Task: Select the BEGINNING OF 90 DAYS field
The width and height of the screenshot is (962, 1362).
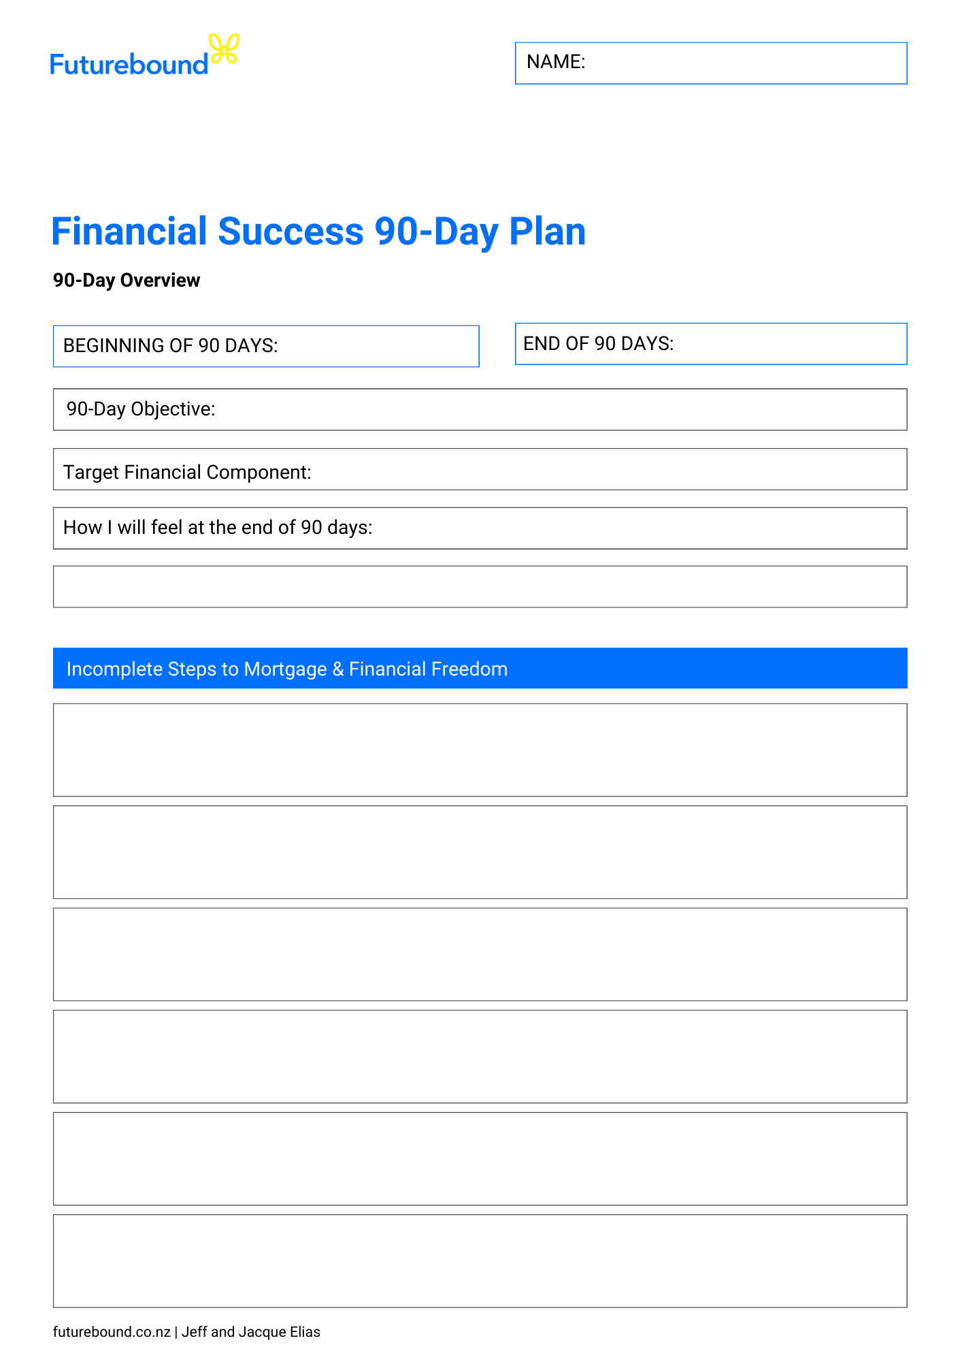Action: coord(266,347)
